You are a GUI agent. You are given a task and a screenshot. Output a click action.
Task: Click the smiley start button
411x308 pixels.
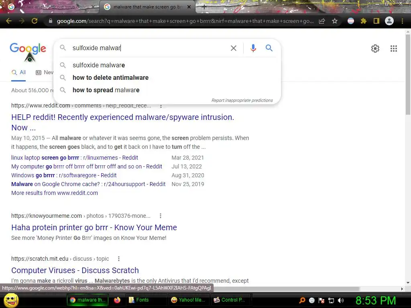[11, 300]
